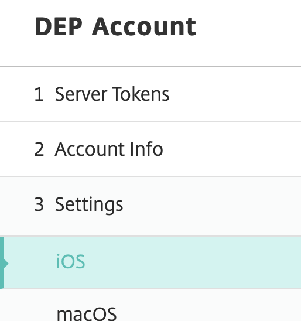The height and width of the screenshot is (321, 301).
Task: Click empty space right of macOS label
Action: click(208, 307)
